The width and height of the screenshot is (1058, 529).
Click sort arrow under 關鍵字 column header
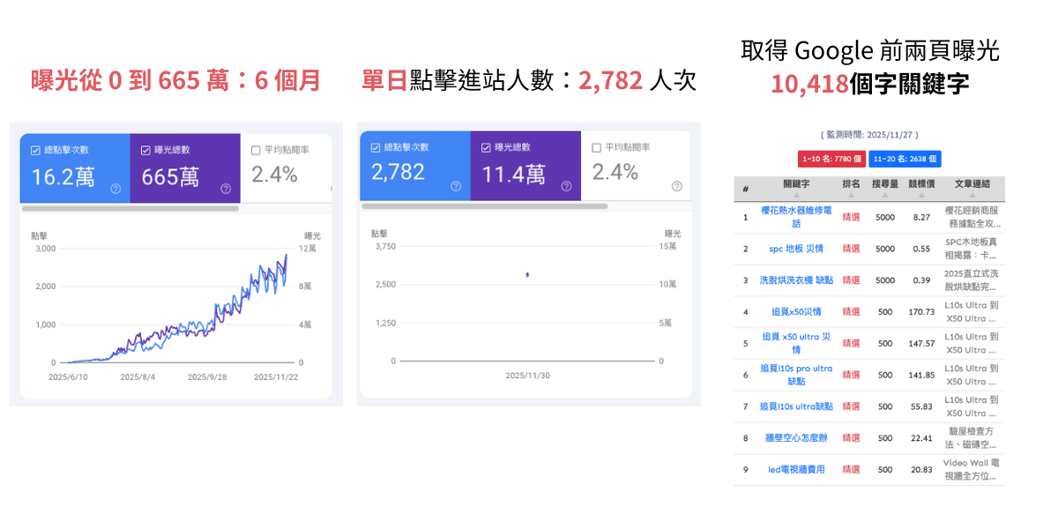pyautogui.click(x=796, y=194)
